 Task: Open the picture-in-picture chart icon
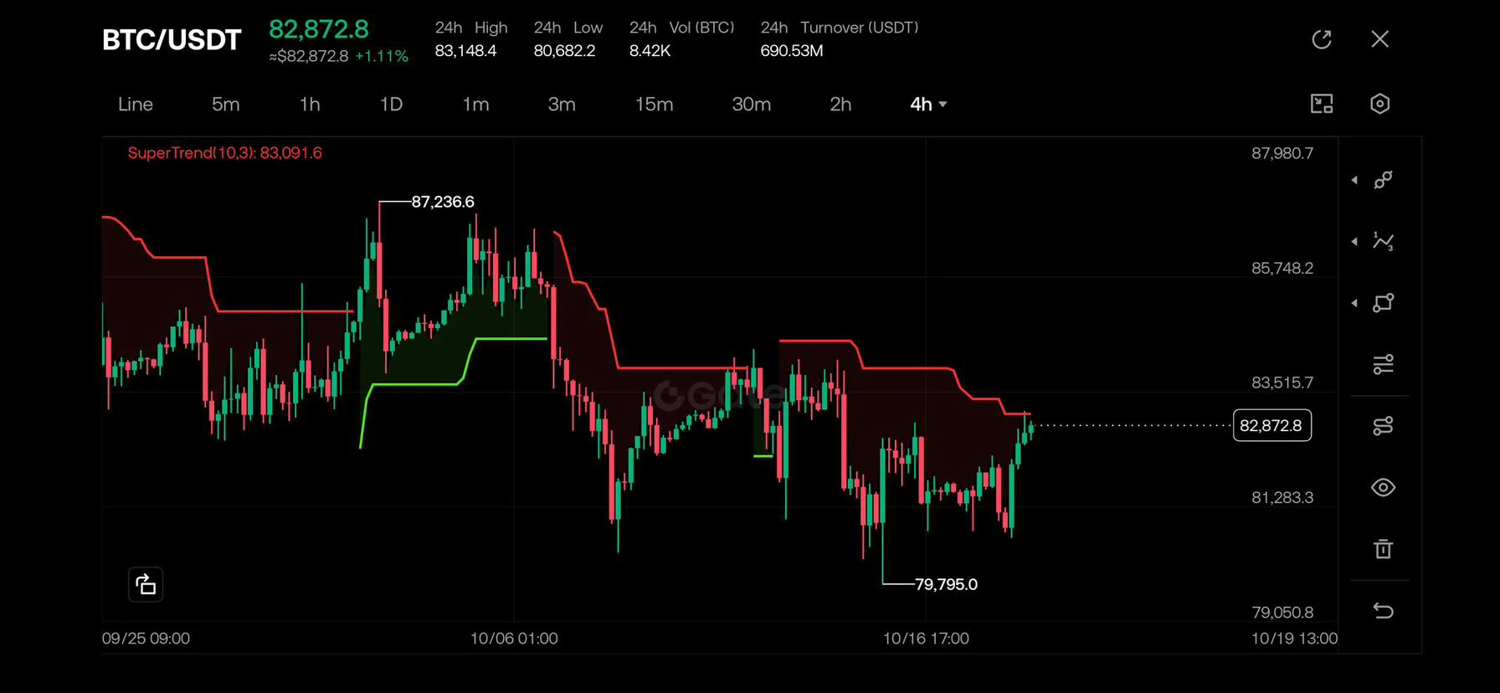(1322, 104)
